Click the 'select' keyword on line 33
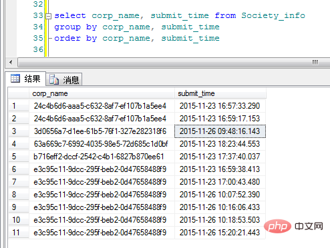Screen dimensions: 330x248 coord(70,15)
